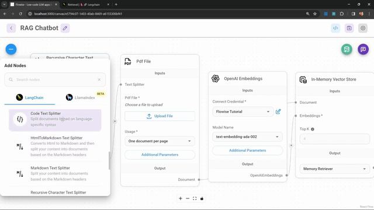Reload the browser page
The height and width of the screenshot is (210, 374).
[x=20, y=14]
